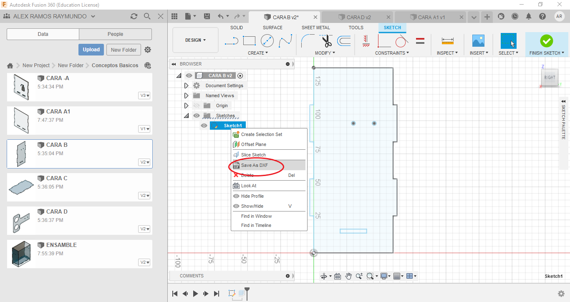Choose Save As DXF from context menu
The height and width of the screenshot is (302, 570).
269,165
